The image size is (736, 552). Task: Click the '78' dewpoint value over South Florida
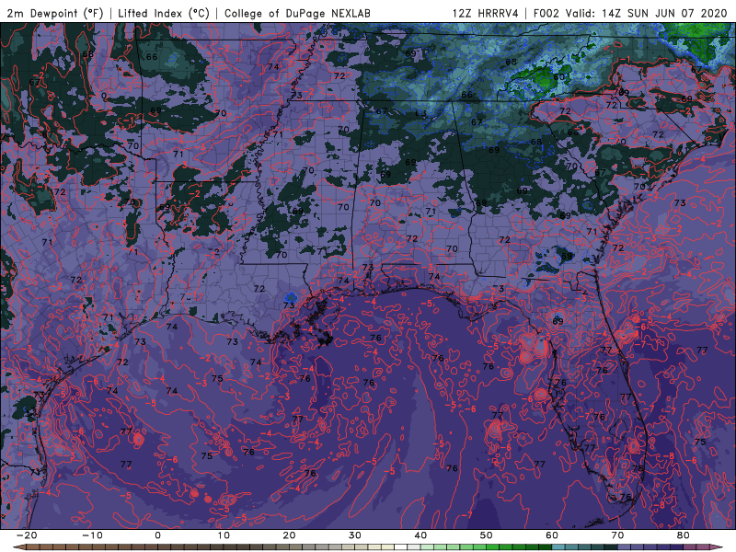point(638,468)
